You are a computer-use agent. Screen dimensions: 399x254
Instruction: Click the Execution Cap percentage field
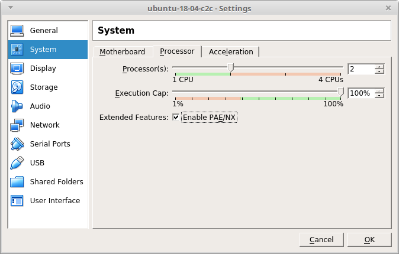tap(360, 93)
